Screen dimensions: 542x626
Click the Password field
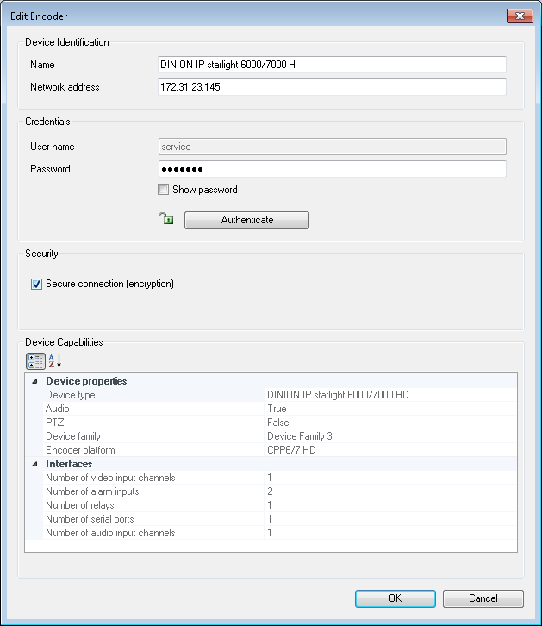[332, 169]
